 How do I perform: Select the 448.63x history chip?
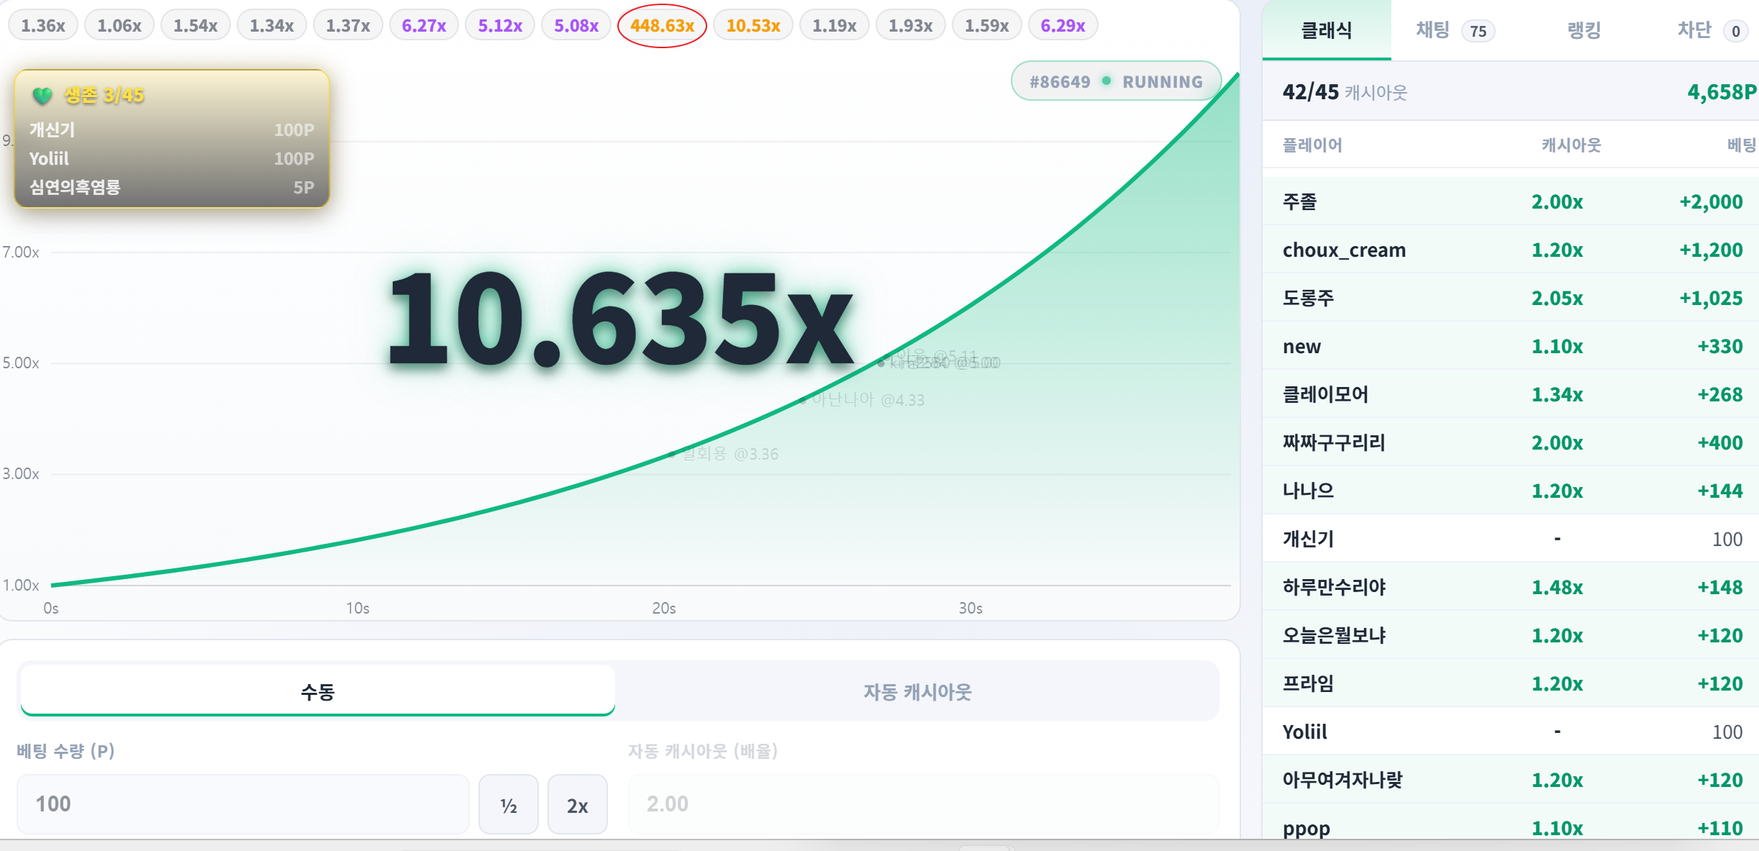662,26
